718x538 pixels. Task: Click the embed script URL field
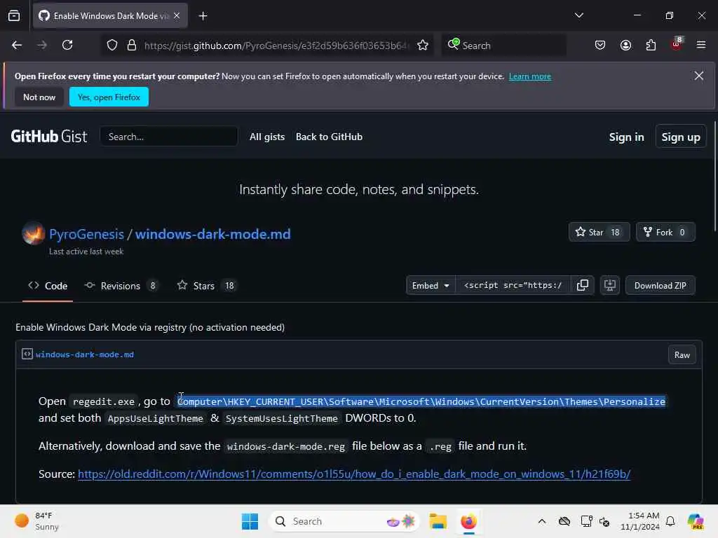coord(513,286)
